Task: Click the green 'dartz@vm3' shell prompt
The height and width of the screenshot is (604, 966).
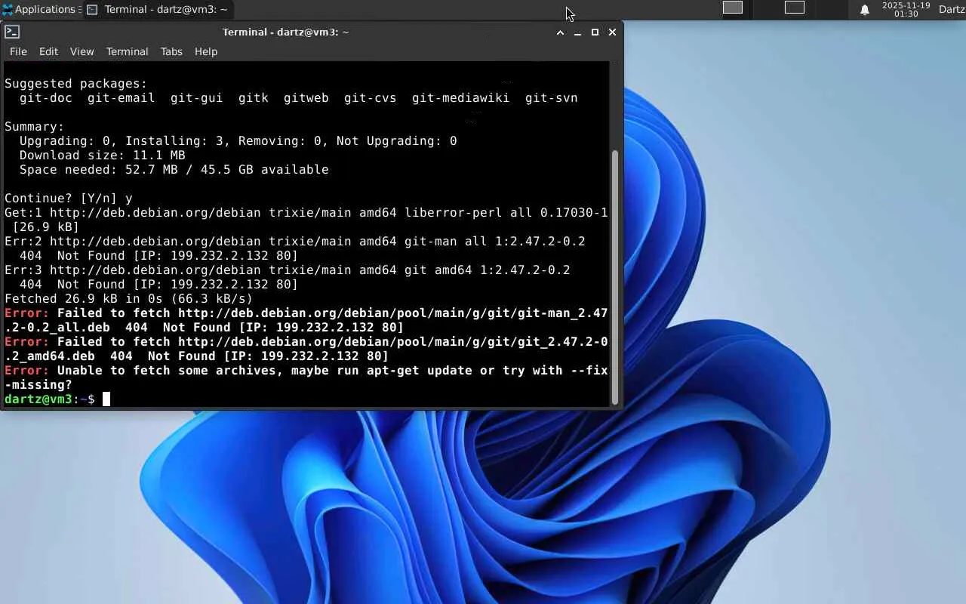Action: [38, 399]
